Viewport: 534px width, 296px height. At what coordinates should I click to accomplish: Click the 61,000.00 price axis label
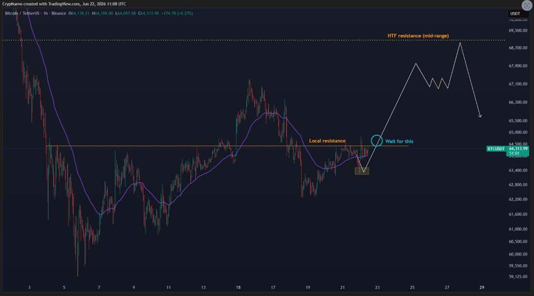tap(518, 230)
